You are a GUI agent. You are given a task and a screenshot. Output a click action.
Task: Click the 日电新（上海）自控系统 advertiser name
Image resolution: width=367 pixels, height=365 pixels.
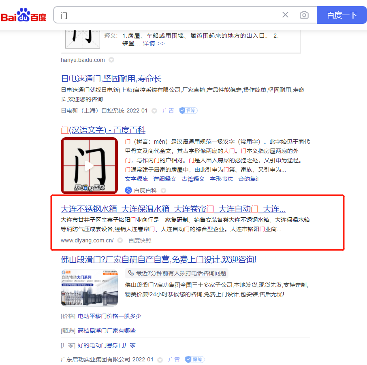tap(93, 110)
